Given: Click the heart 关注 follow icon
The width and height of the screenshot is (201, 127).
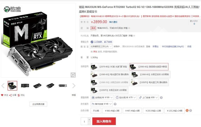Looking at the screenshot, I should click(x=2, y=95).
